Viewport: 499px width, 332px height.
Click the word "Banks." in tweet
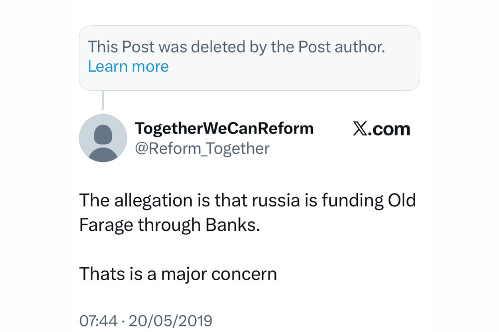pyautogui.click(x=233, y=224)
